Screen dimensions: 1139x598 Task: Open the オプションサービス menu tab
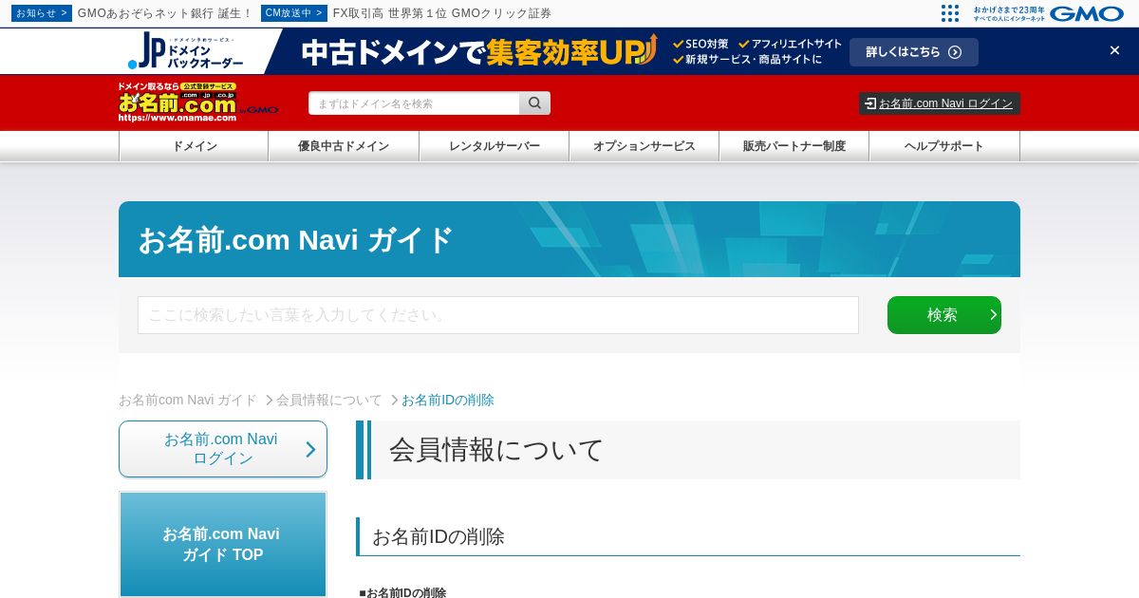point(644,146)
